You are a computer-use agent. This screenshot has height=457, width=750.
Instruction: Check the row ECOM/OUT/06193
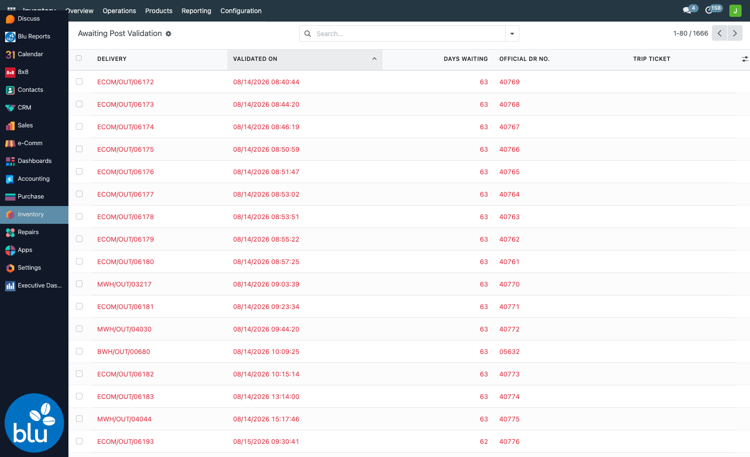click(79, 441)
